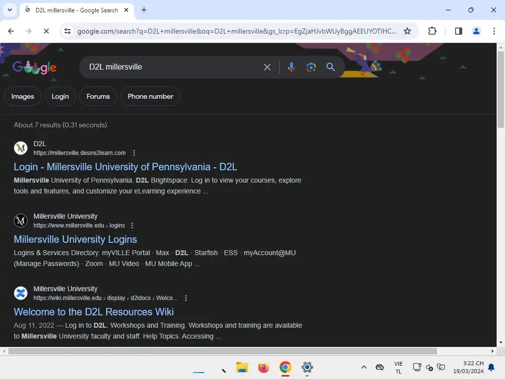Image resolution: width=505 pixels, height=379 pixels.
Task: Select the Phone number filter chip
Action: 150,96
